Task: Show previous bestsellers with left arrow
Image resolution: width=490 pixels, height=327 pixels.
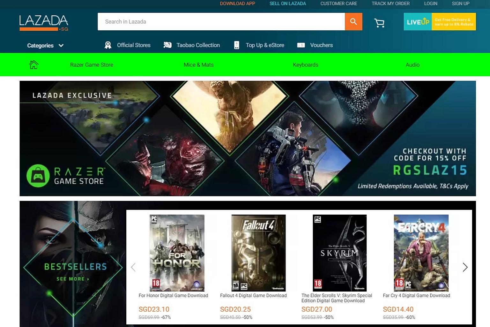Action: point(133,267)
